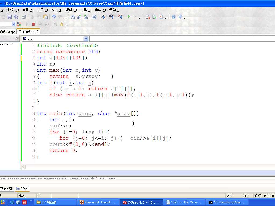Screen dimensions: 275x206
Task: Open the 调试(D) menu
Action: (x=71, y=10)
